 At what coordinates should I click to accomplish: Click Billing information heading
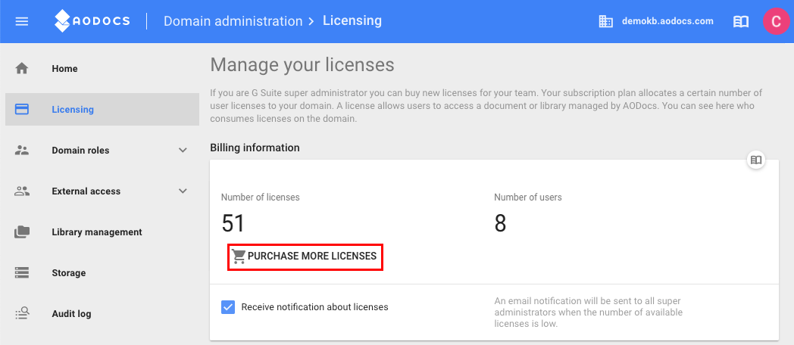click(x=255, y=148)
